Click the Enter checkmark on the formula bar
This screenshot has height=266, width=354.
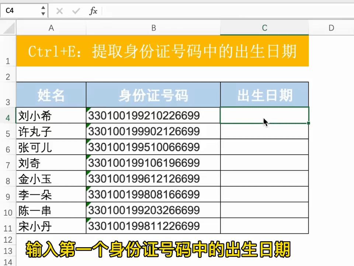(x=76, y=11)
